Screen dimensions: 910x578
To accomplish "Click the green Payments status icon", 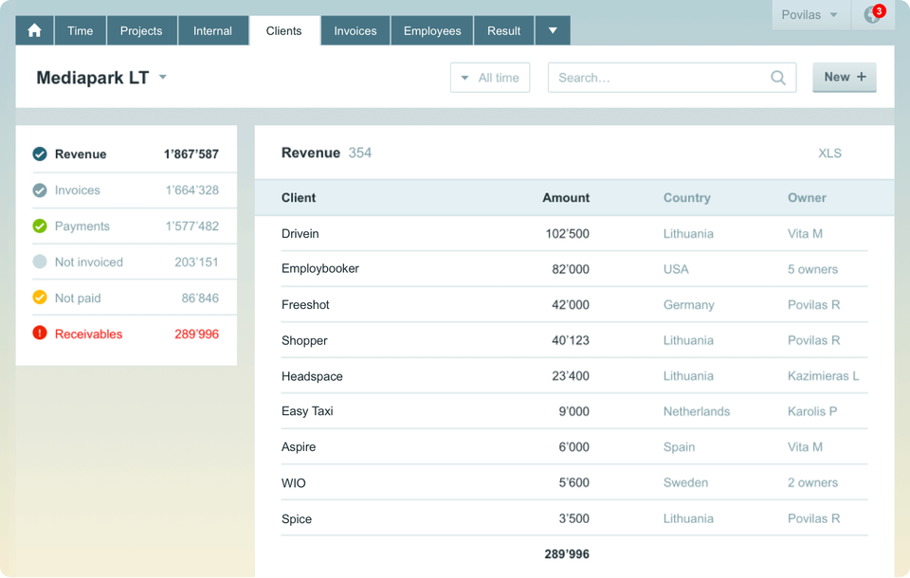I will tap(39, 226).
